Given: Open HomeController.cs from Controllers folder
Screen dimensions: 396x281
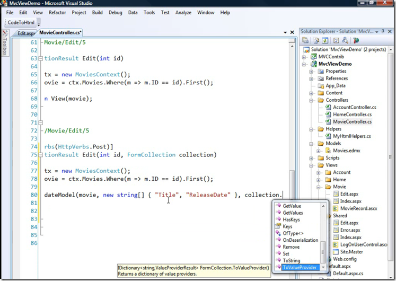Looking at the screenshot, I should click(352, 115).
